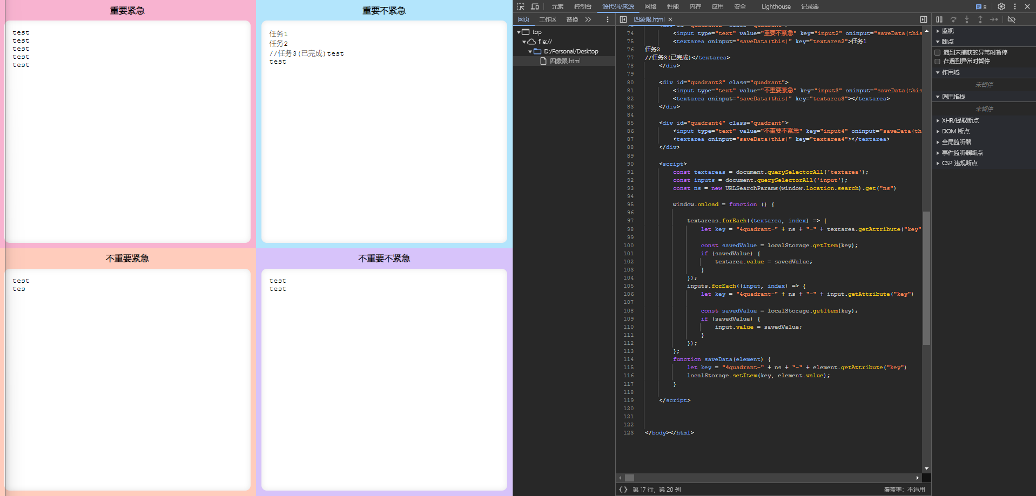1036x496 pixels.
Task: Click the pause script execution button
Action: pyautogui.click(x=939, y=19)
